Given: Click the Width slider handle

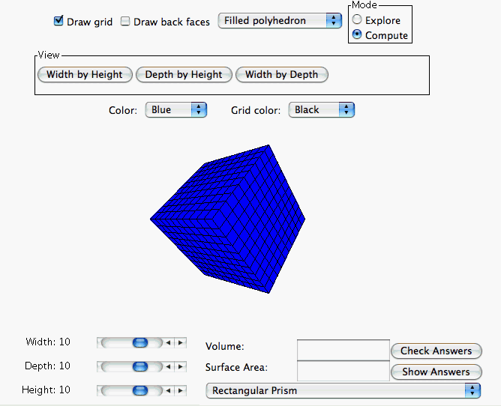Looking at the screenshot, I should pos(139,342).
